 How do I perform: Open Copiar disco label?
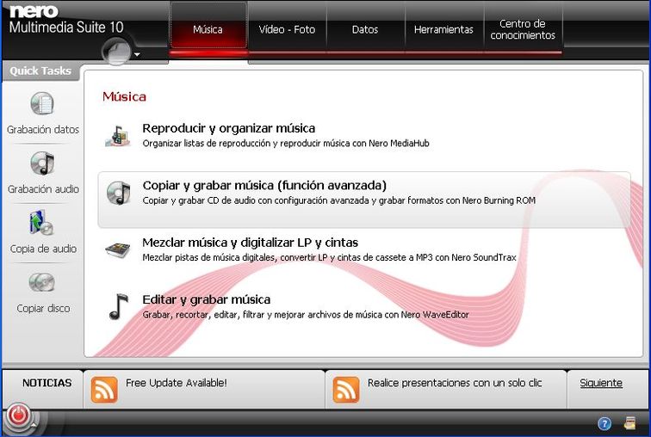pyautogui.click(x=43, y=309)
